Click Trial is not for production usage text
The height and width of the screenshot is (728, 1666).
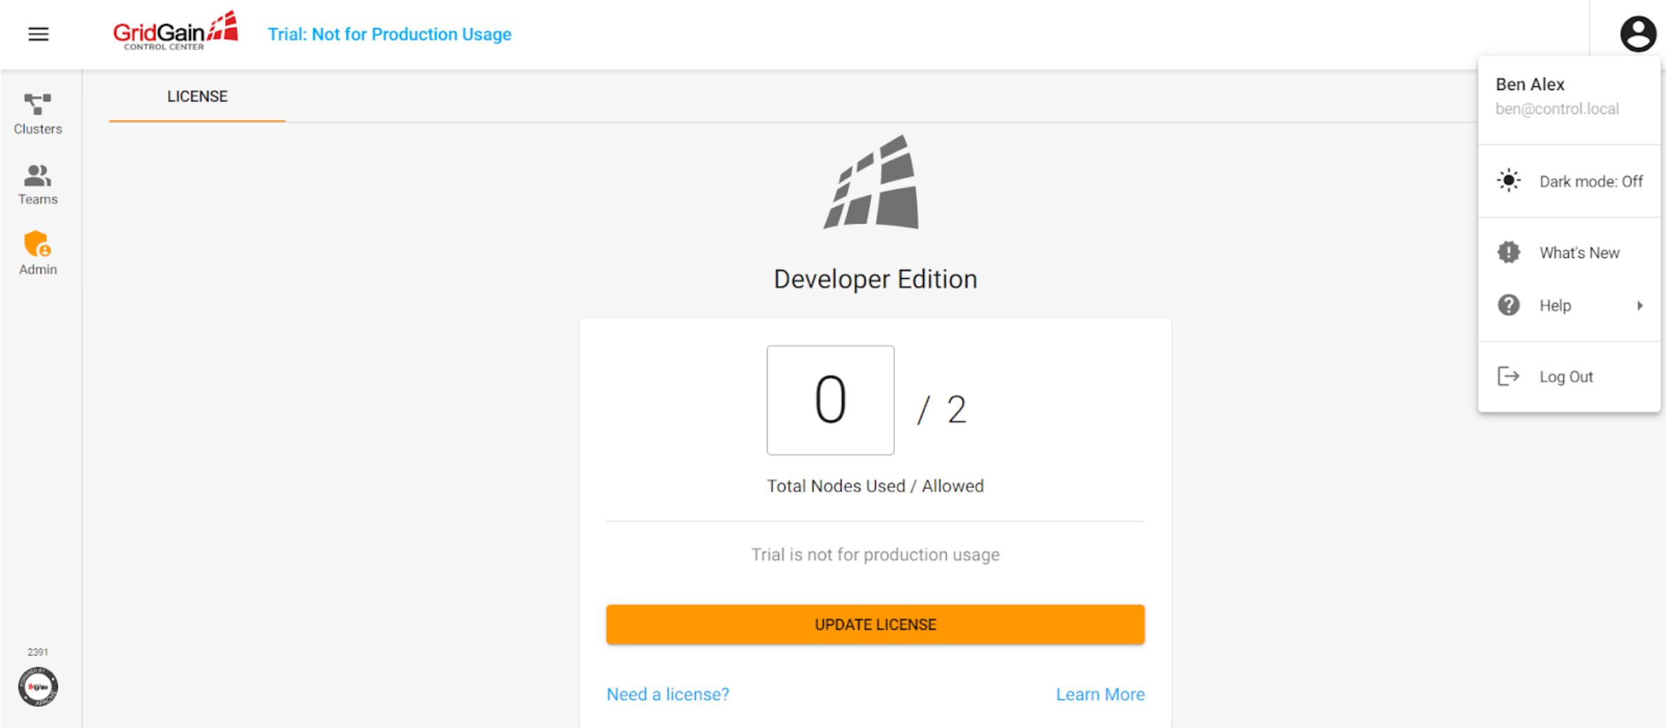tap(875, 554)
